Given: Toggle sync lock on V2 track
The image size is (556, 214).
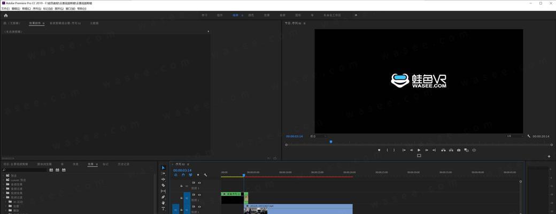Looking at the screenshot, I should 194,195.
